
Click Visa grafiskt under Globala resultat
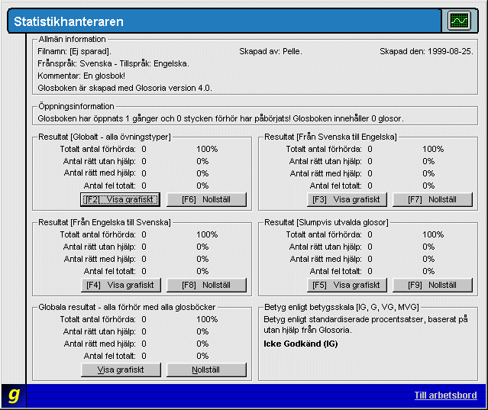point(121,370)
